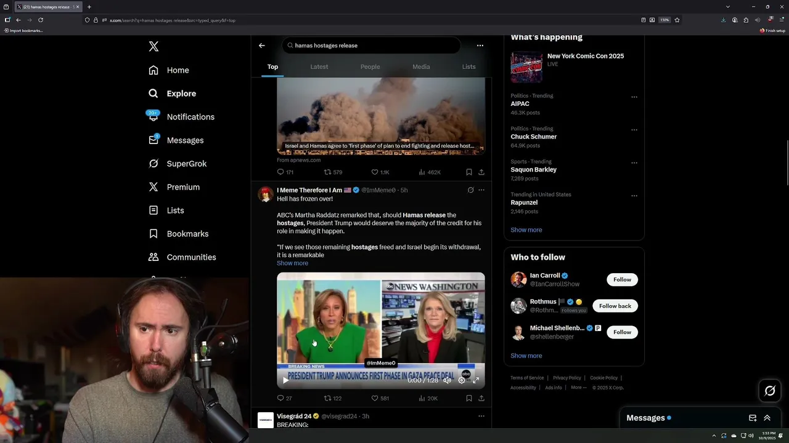This screenshot has height=443, width=789.
Task: Click search field with hamas hostages release
Action: (372, 46)
